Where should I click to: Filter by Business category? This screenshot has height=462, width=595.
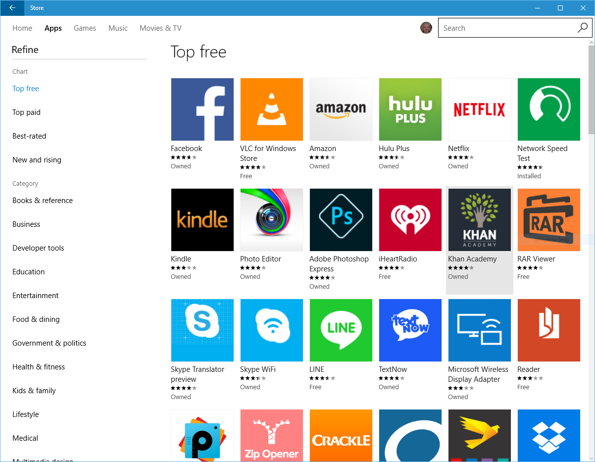point(26,224)
